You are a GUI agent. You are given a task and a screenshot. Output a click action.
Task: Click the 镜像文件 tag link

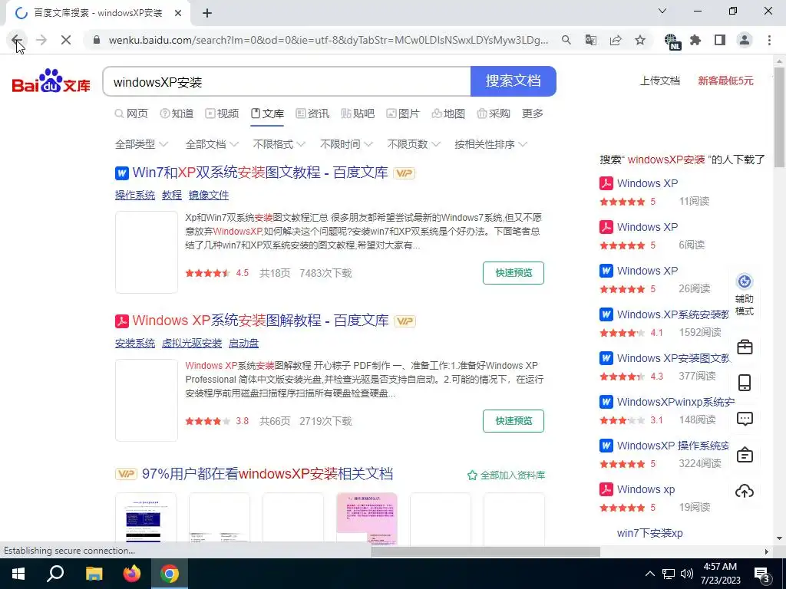point(209,196)
